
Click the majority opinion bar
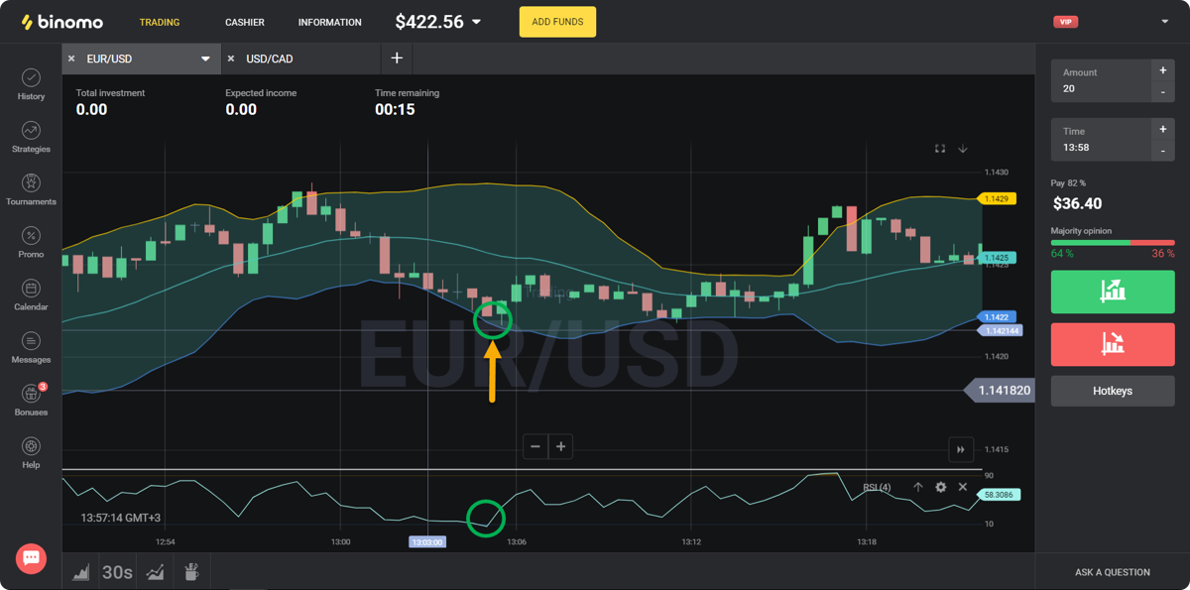(1113, 242)
